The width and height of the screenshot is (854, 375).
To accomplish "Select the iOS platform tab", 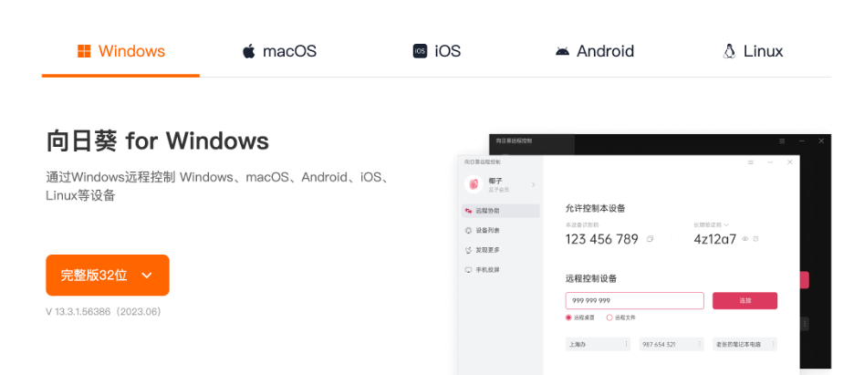I will pyautogui.click(x=436, y=51).
